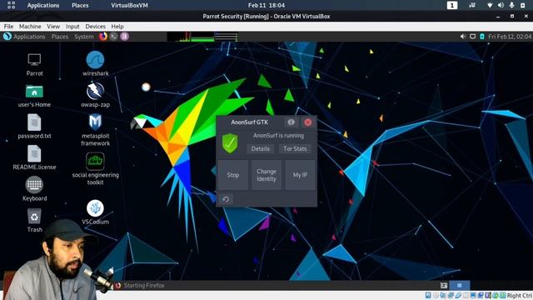
Task: Click the Change Identity button
Action: coord(266,175)
